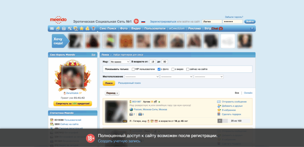The width and height of the screenshot is (304, 147).
Task: Enable the VIP пользователи checkbox
Action: [x=133, y=69]
